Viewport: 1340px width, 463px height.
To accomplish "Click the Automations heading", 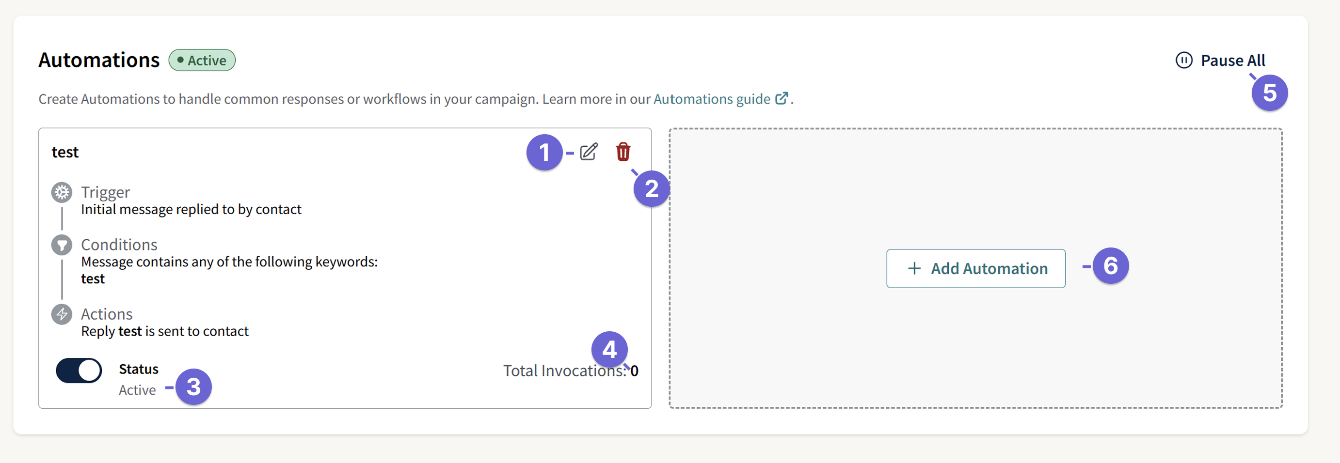I will pos(99,60).
